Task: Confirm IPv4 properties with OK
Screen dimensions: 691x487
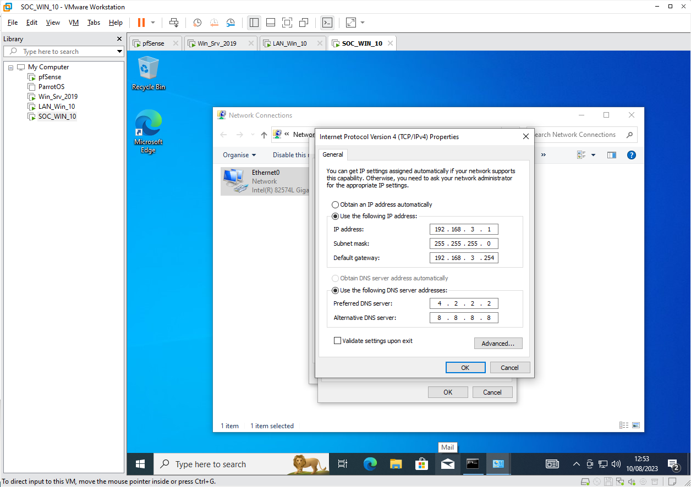Action: 465,368
